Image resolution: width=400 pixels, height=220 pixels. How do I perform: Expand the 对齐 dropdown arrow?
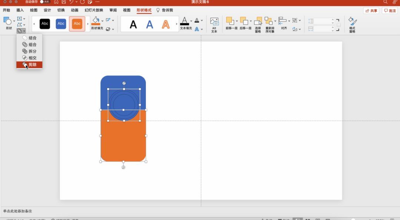(289, 21)
